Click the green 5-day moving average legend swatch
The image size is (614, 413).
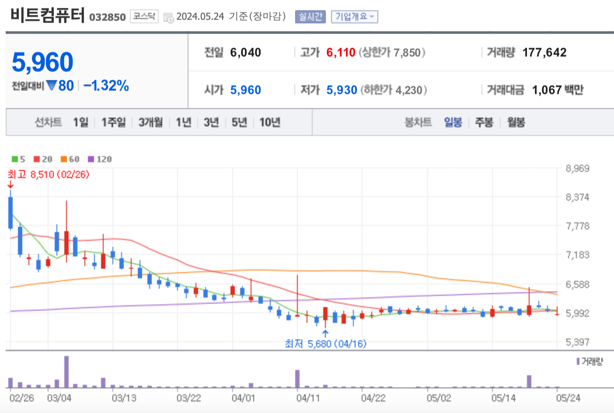(15, 159)
